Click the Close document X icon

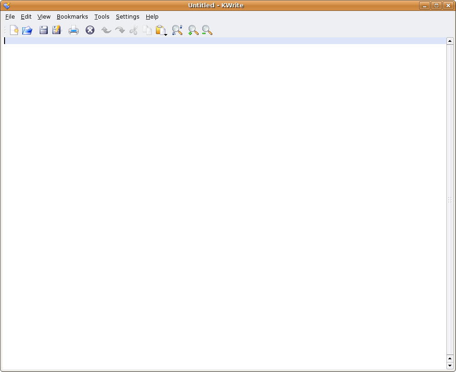pyautogui.click(x=90, y=30)
